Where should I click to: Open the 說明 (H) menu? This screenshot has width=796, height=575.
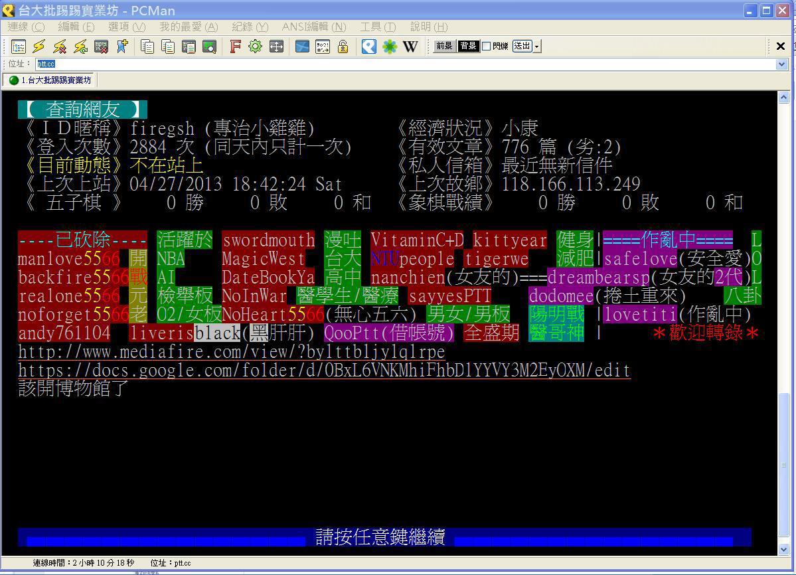click(x=429, y=27)
